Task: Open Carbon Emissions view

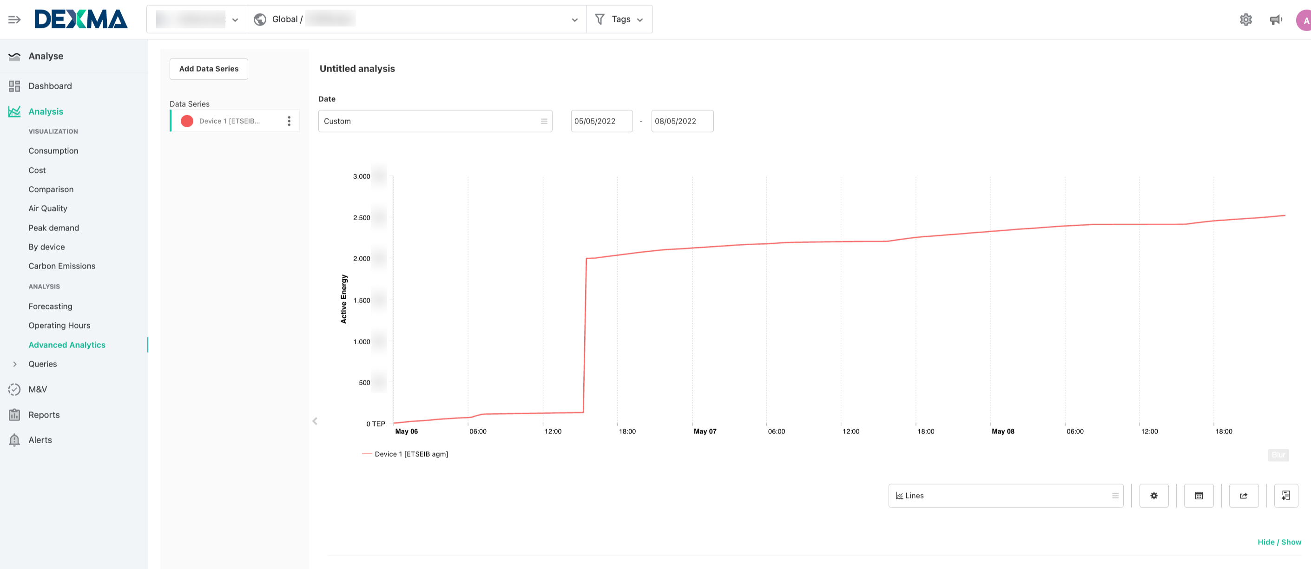Action: point(62,266)
